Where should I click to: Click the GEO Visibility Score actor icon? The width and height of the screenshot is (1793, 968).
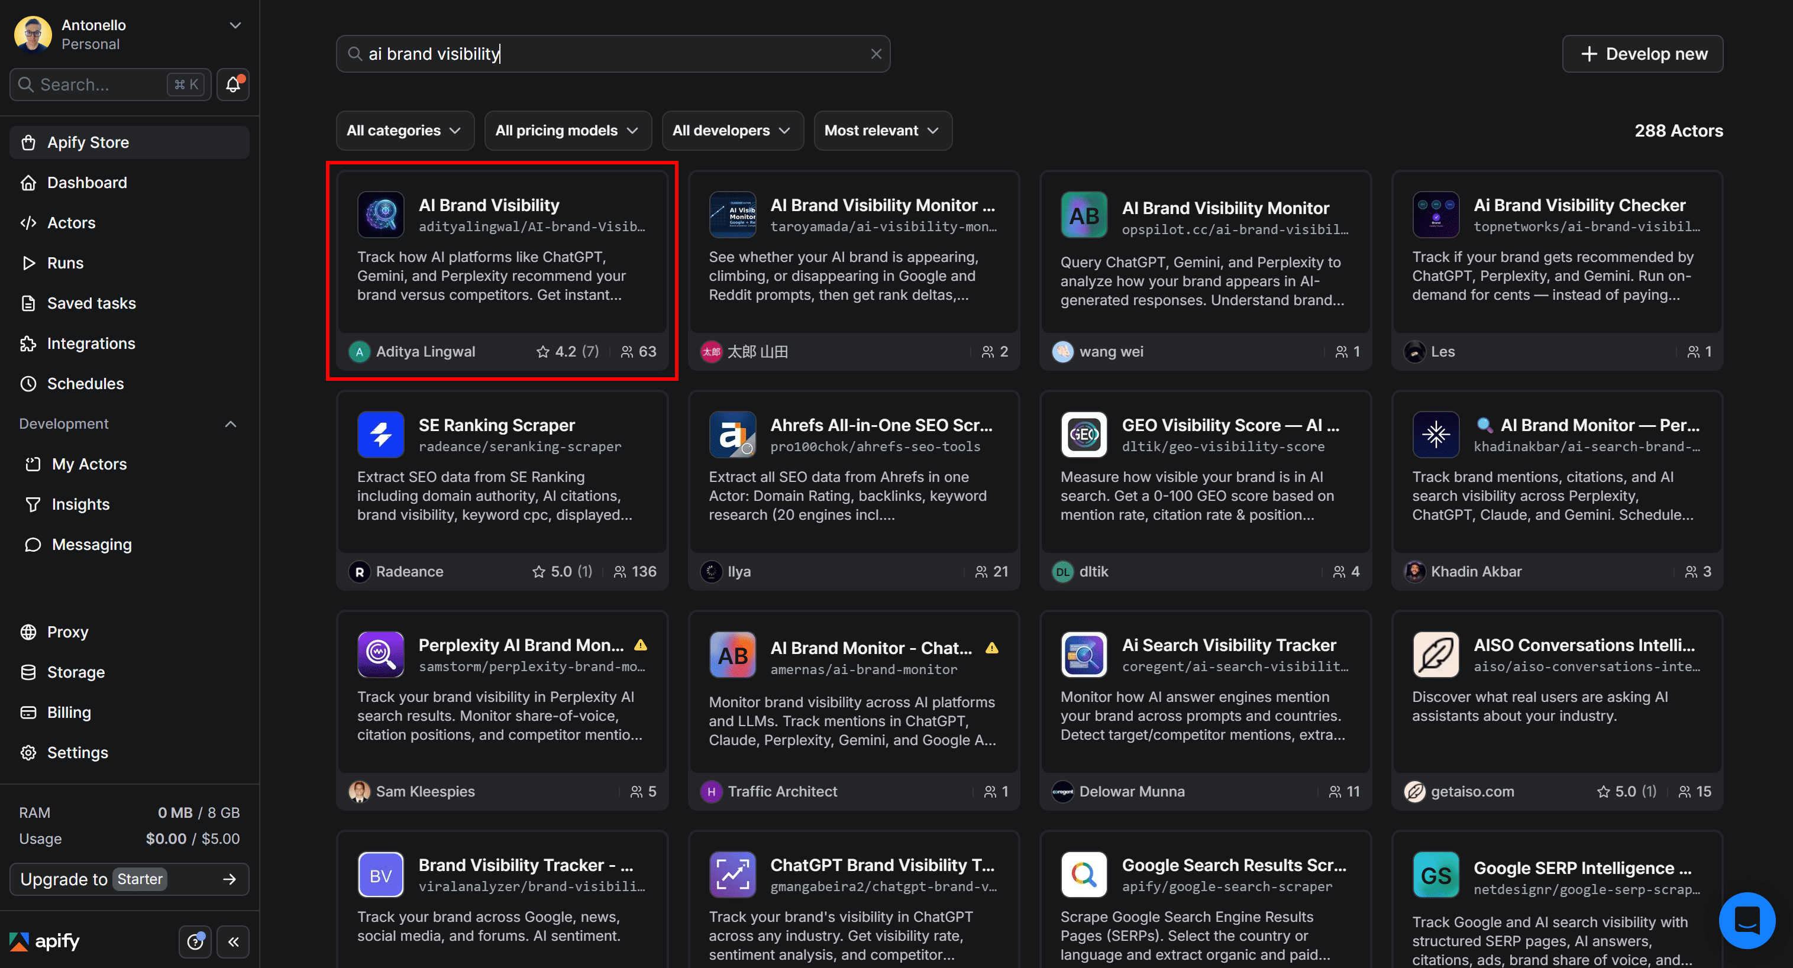[1083, 434]
